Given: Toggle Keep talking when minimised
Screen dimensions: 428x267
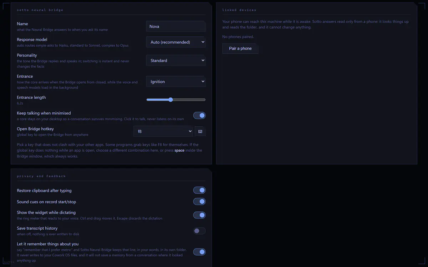Looking at the screenshot, I should click(x=199, y=115).
